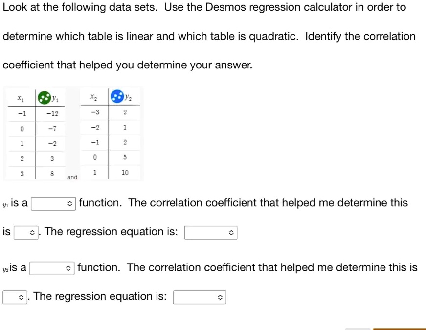
Task: Select the x₂ column header
Action: (94, 96)
